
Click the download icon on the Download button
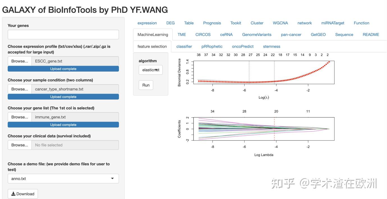tap(13, 194)
